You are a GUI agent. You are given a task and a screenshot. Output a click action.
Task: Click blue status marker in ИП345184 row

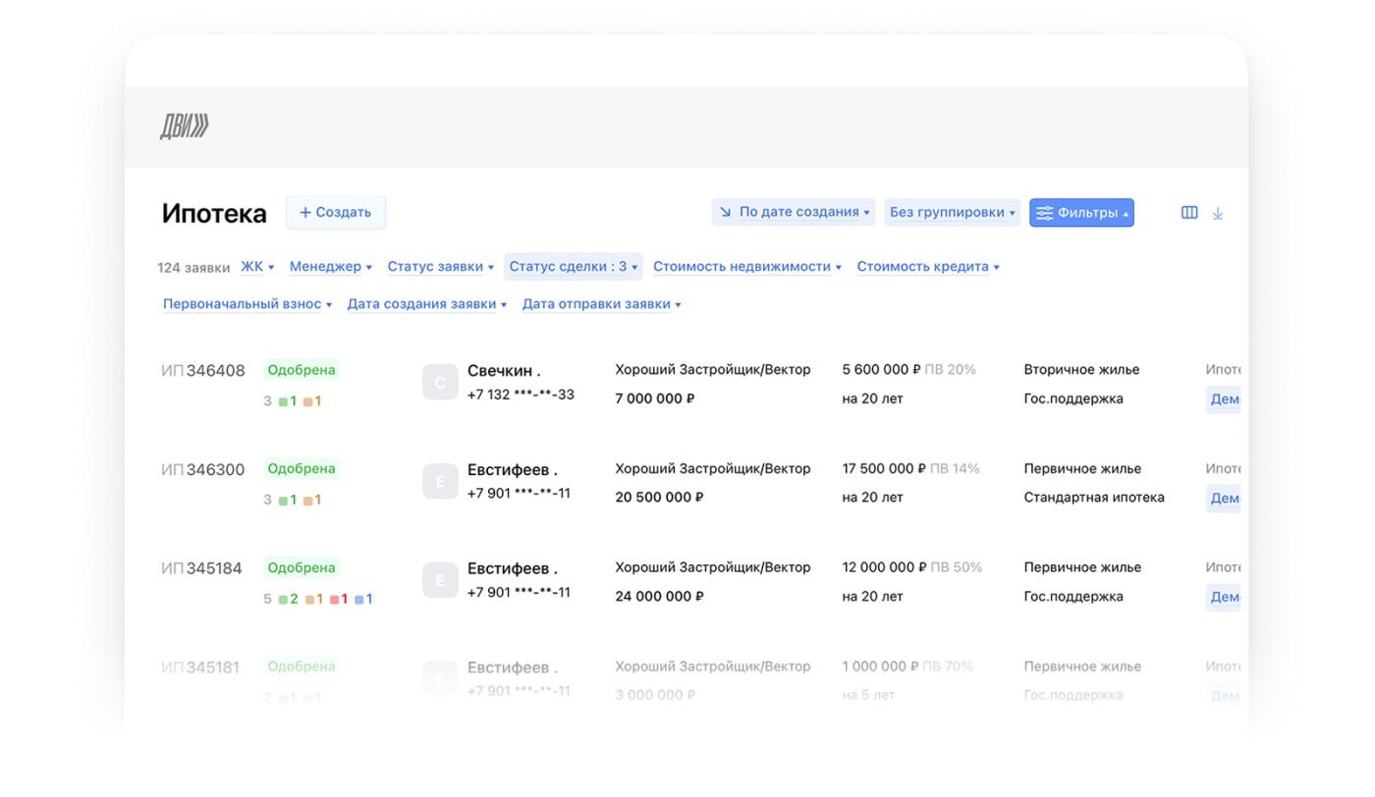pyautogui.click(x=359, y=599)
